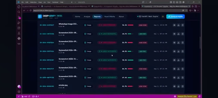View the Sep 2, 07:31 PM report via eye
Screen dimensions: 218x98
pyautogui.click(x=174, y=69)
